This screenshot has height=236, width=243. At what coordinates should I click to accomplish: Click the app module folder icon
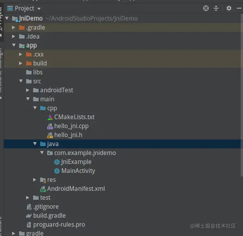point(22,46)
